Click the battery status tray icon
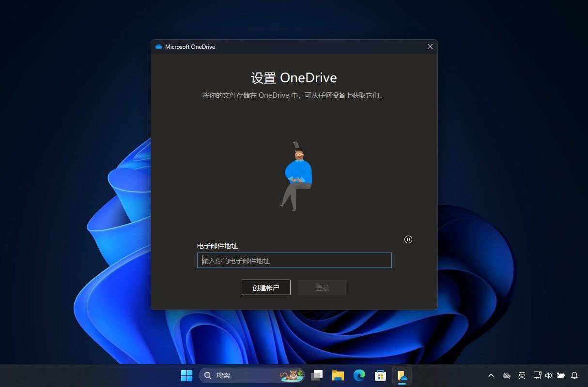Screen dimensions: 588x387 [x=560, y=375]
